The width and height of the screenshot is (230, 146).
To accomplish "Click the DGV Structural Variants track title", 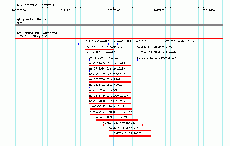I will 36,33.
